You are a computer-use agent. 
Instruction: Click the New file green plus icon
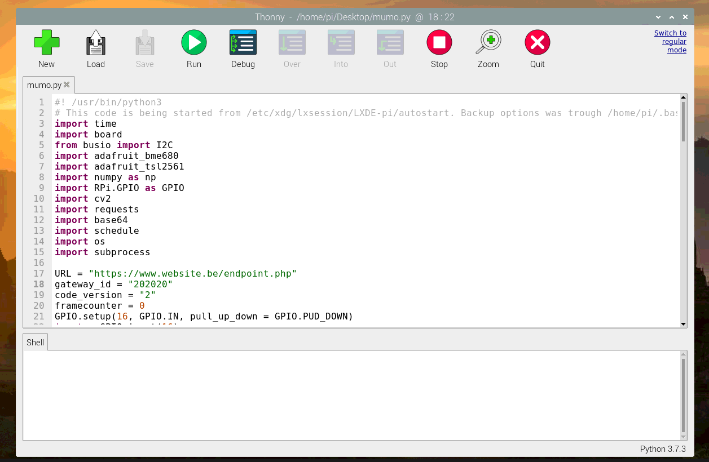(x=46, y=43)
